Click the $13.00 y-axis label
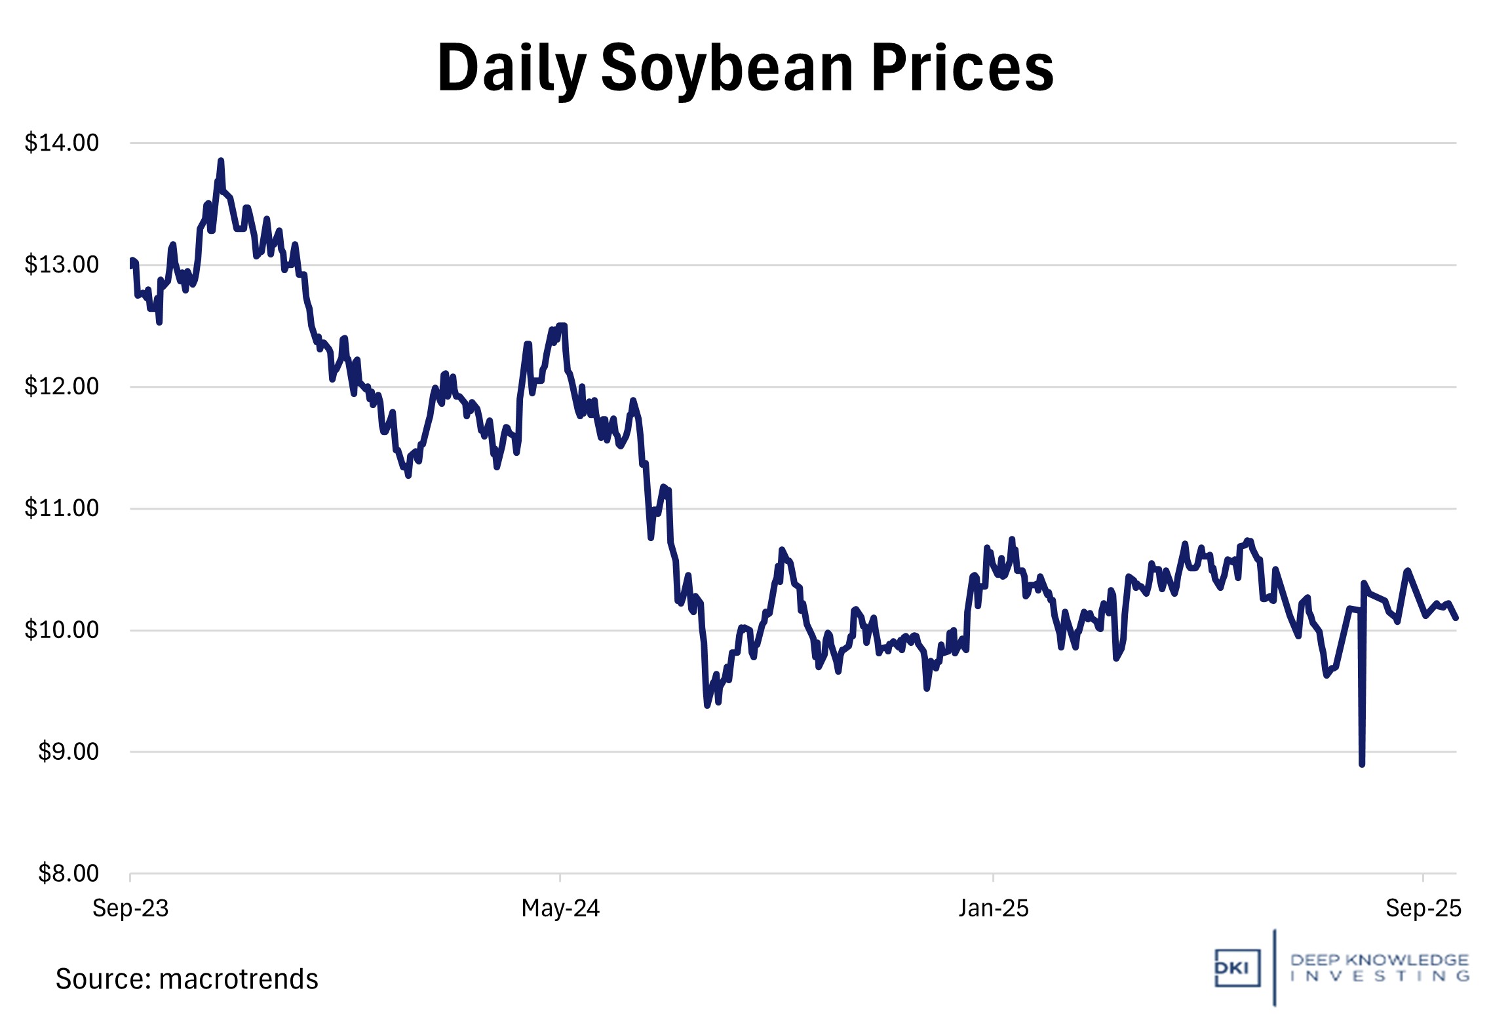Screen dimensions: 1491x1014 [x=62, y=264]
